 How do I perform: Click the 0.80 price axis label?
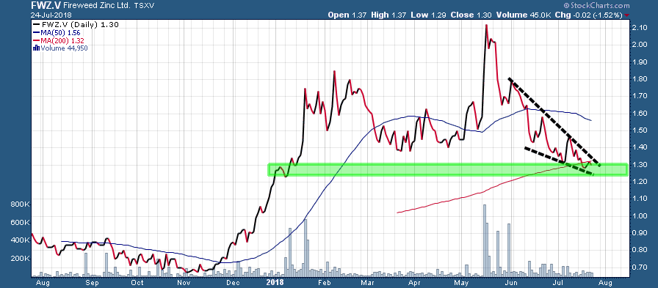(640, 250)
